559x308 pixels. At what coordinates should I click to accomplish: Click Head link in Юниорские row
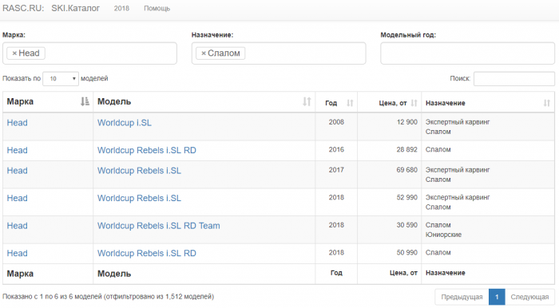(17, 226)
